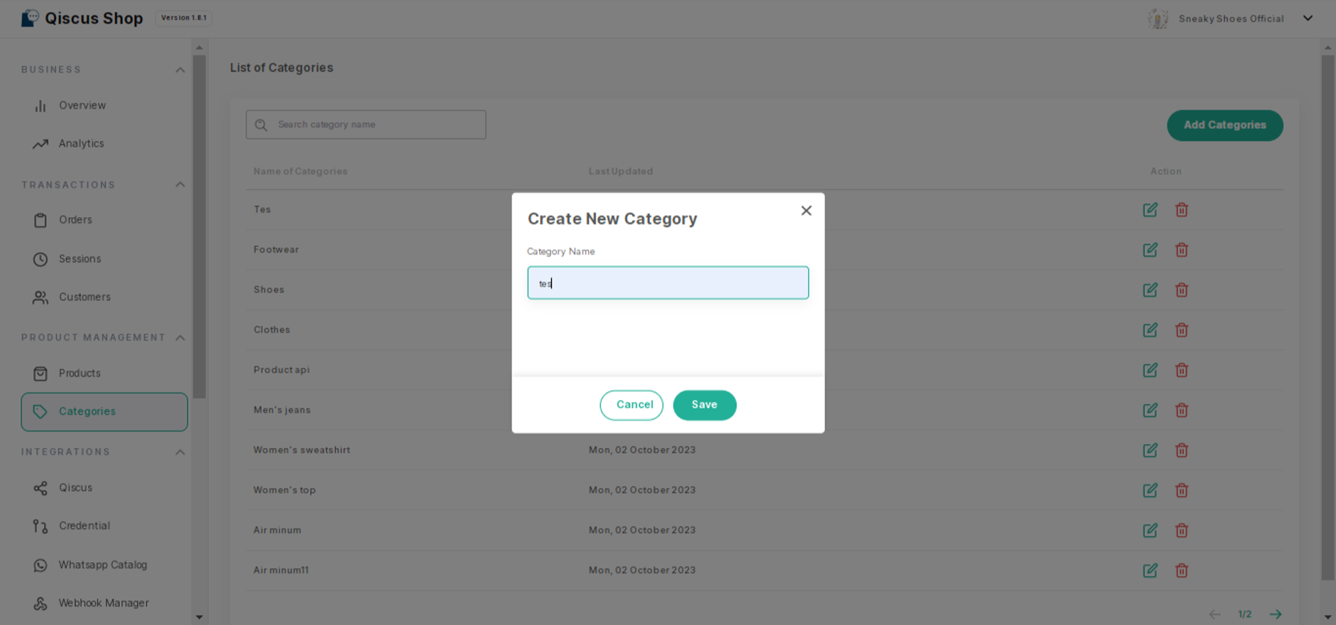Click the search magnifier icon
This screenshot has width=1336, height=625.
point(261,125)
